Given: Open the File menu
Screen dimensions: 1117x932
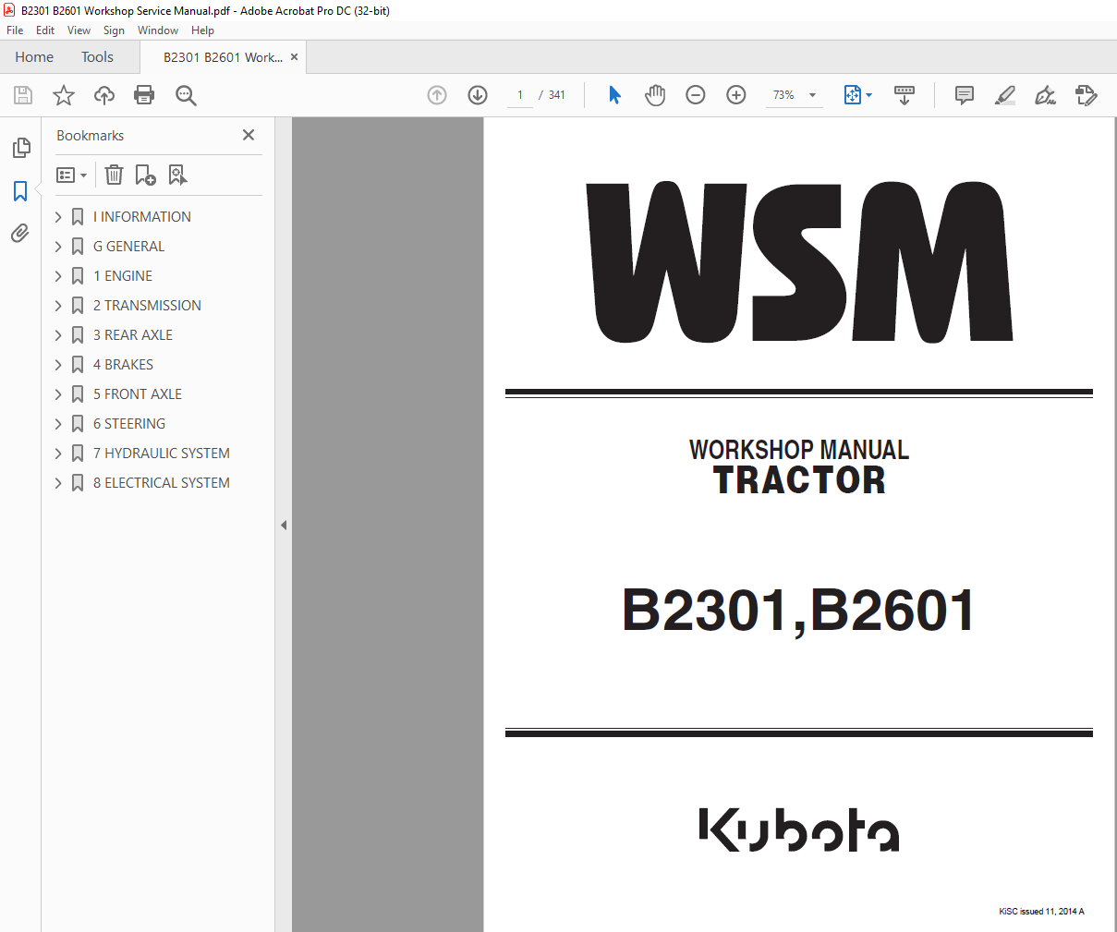Looking at the screenshot, I should (15, 30).
